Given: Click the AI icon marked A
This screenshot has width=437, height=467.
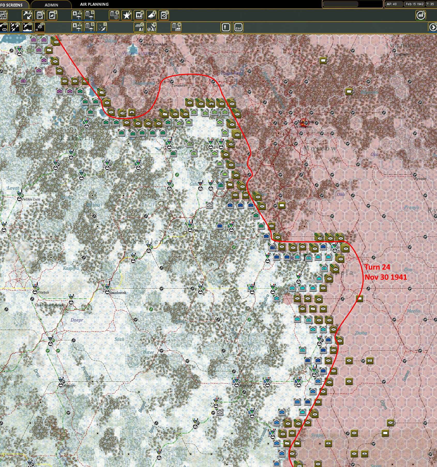Looking at the screenshot, I should click(152, 27).
